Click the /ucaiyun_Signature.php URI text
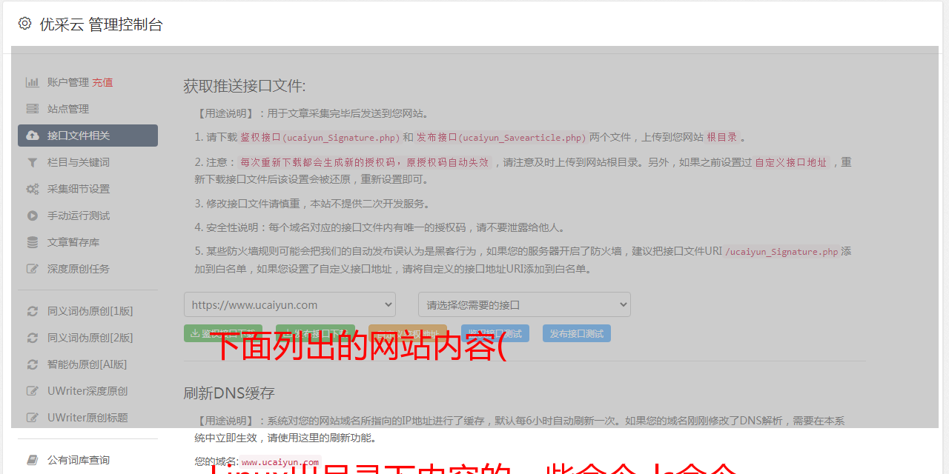Image resolution: width=949 pixels, height=474 pixels. coord(781,252)
